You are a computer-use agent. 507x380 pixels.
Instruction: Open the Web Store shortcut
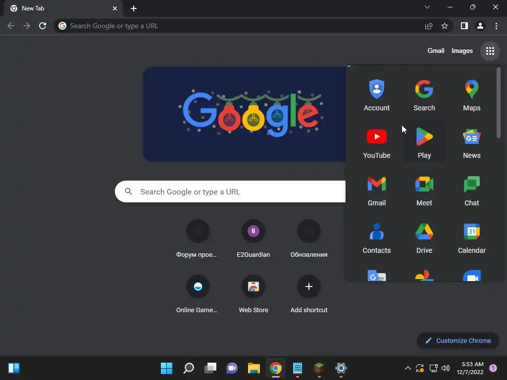click(253, 295)
